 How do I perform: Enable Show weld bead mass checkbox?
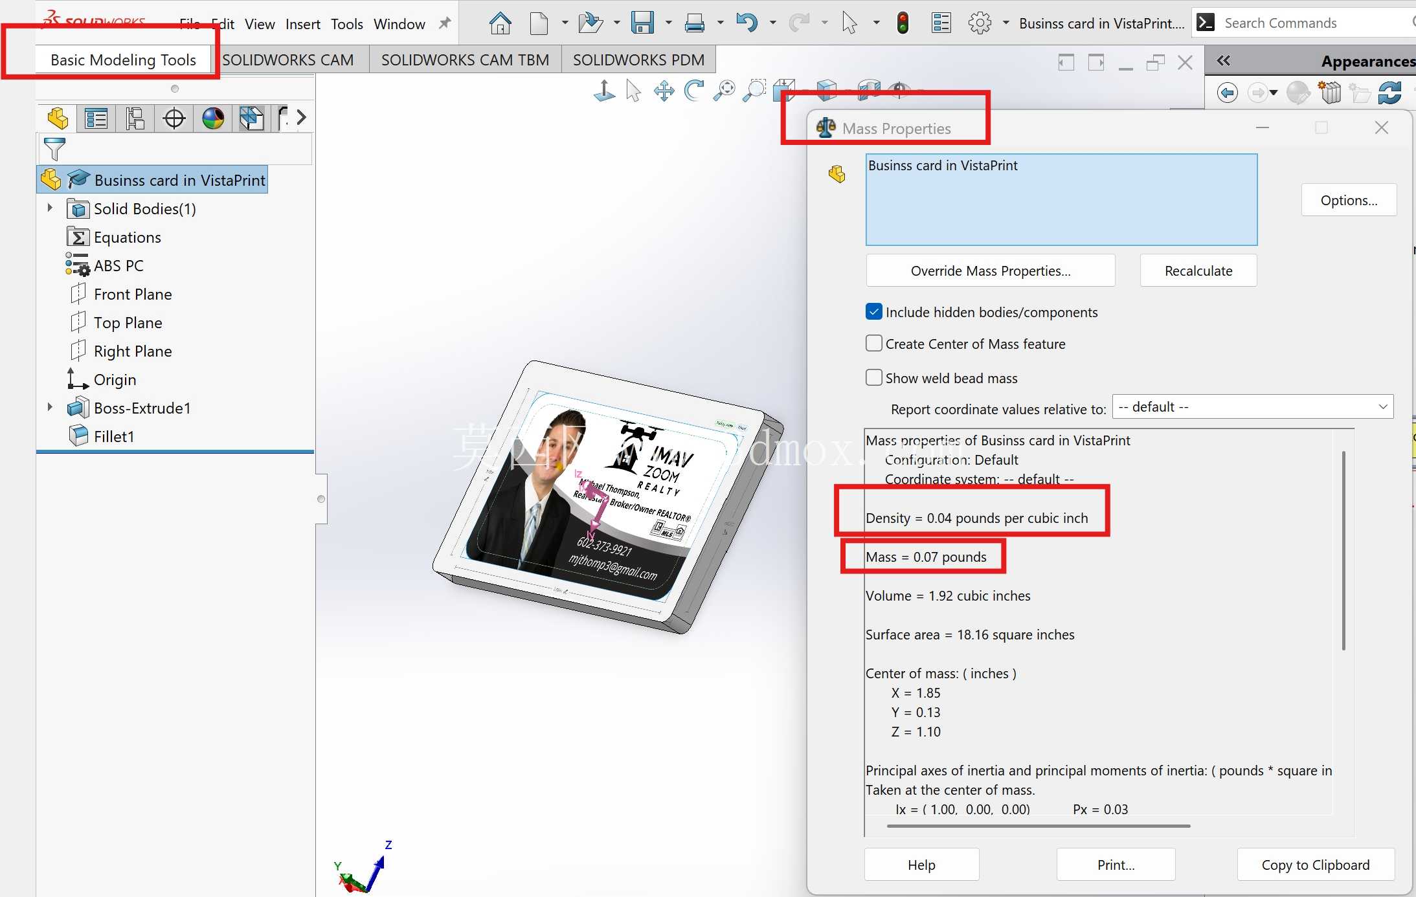point(873,377)
